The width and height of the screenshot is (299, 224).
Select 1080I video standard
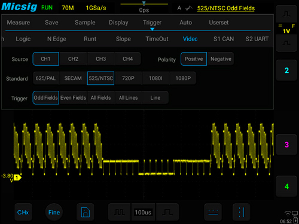[155, 78]
